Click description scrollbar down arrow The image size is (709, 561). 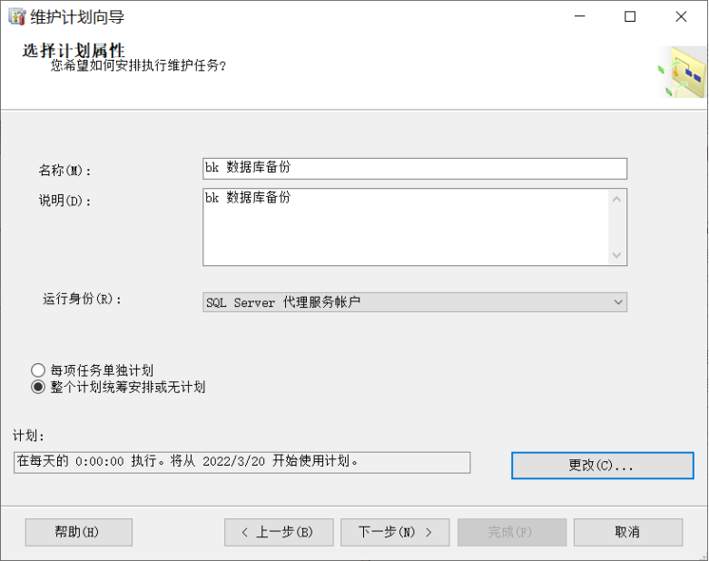click(x=616, y=255)
